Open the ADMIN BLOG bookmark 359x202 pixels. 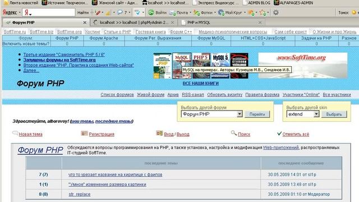[x=256, y=3]
